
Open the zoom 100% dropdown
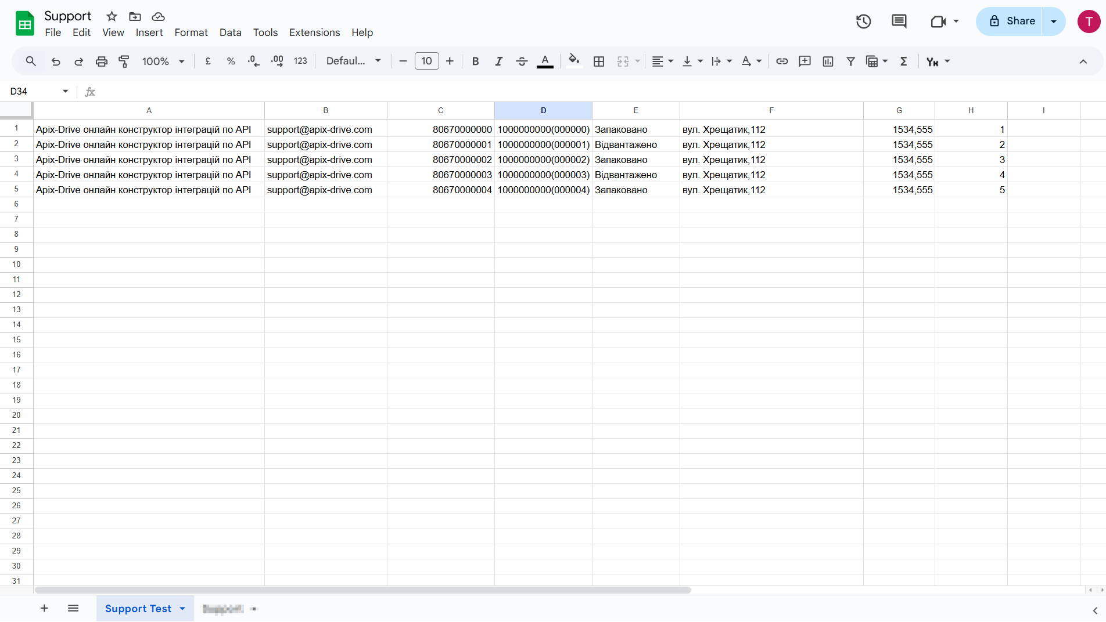(163, 61)
